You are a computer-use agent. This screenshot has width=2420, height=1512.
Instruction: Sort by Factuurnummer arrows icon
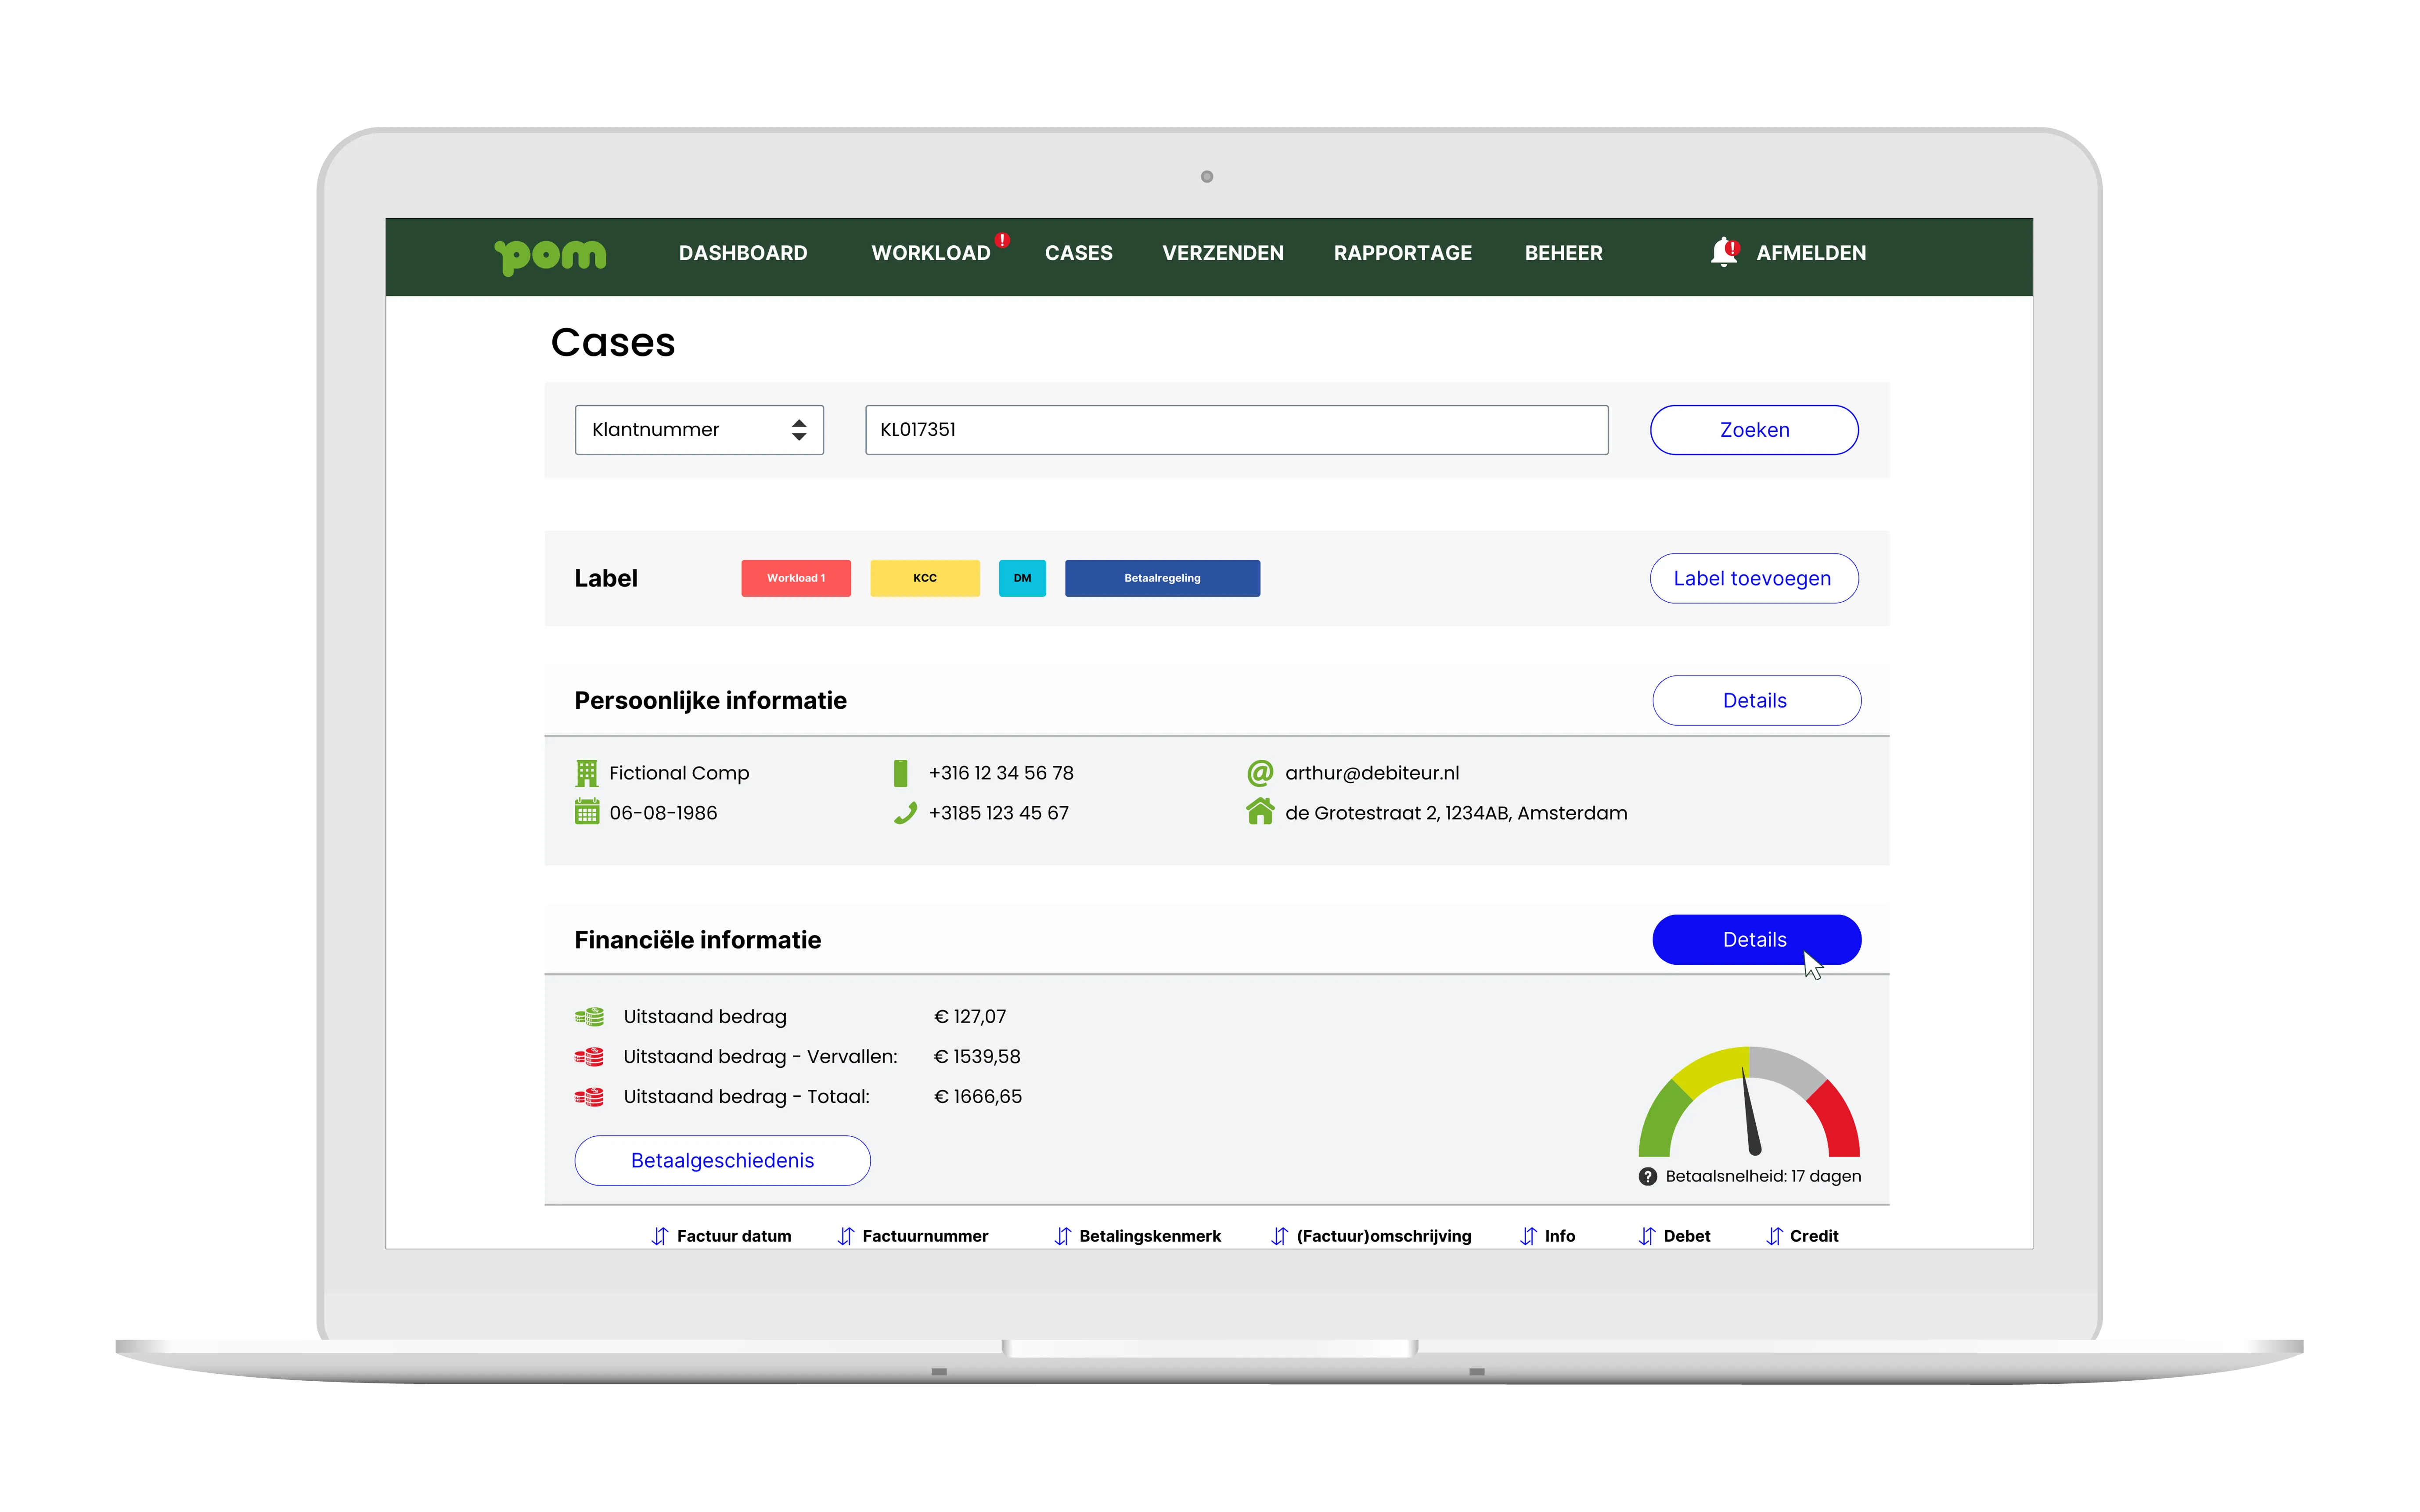pos(846,1236)
